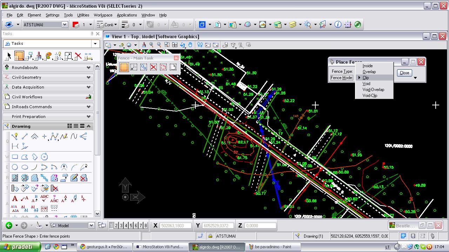Pick the Place Ellipse tool in Drawing

tap(25, 167)
